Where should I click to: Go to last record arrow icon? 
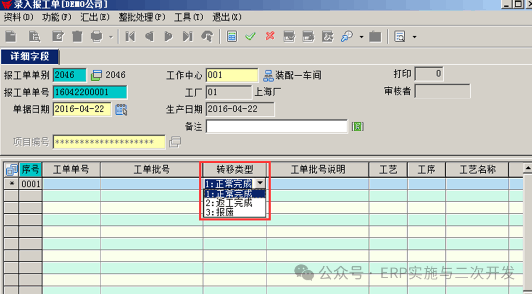[187, 36]
